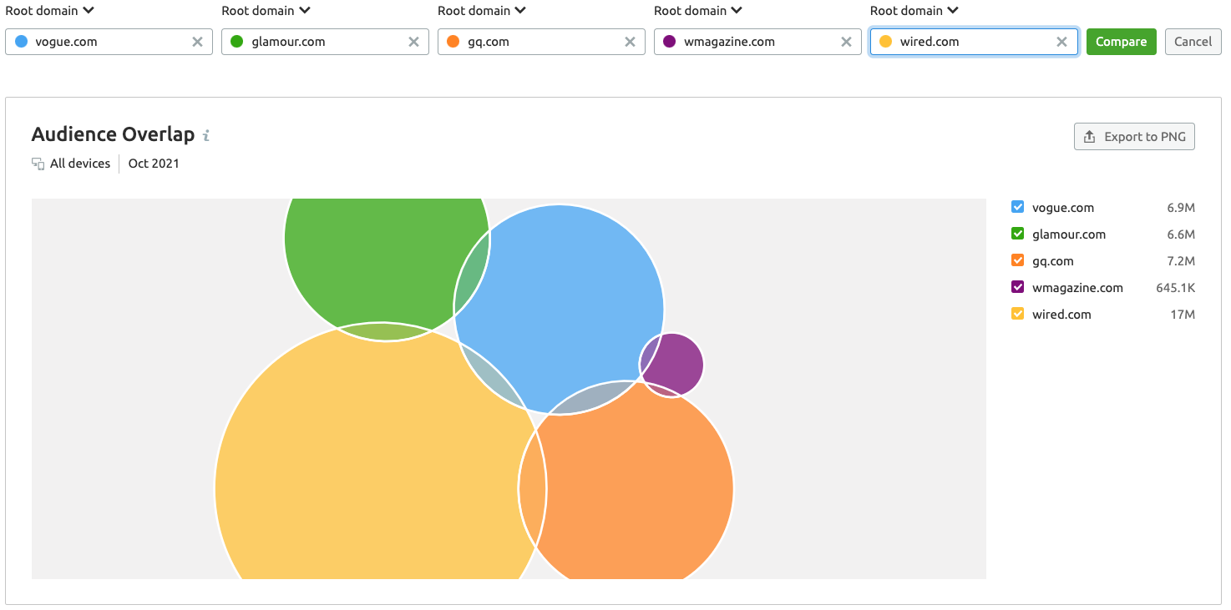Open Root domain dropdown above vogue.com
Screen dimensions: 1231x610
(x=49, y=11)
